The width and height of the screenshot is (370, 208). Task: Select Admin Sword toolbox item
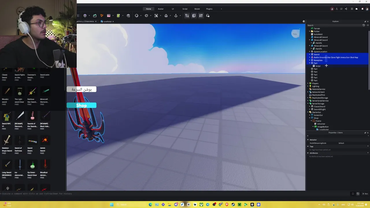click(x=45, y=145)
